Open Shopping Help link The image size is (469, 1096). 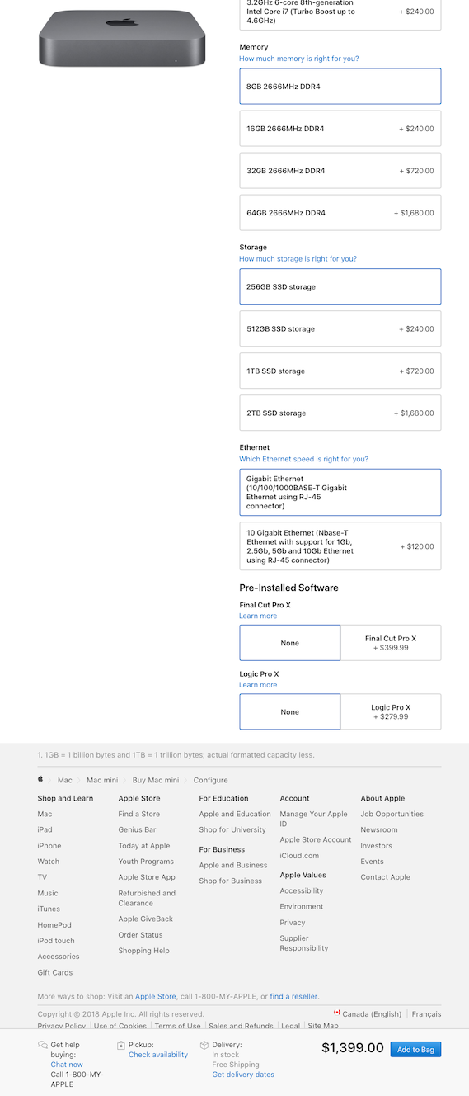point(144,951)
